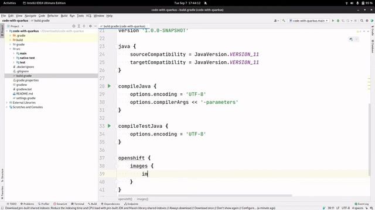Click the openshift{} breadcrumb
The height and width of the screenshot is (210, 375).
[x=125, y=199]
